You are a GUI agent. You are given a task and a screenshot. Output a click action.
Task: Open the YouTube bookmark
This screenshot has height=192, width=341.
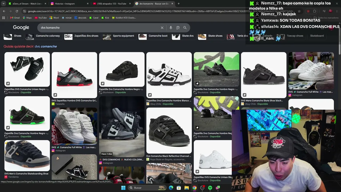pos(40,18)
